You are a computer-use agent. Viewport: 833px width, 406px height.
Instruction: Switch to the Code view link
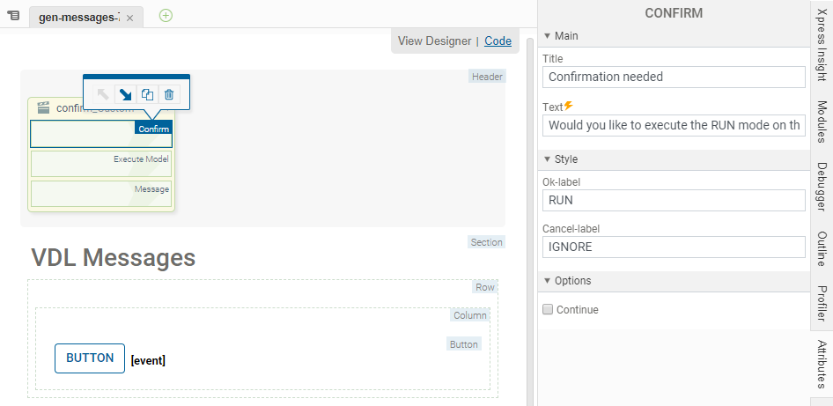[x=498, y=41]
